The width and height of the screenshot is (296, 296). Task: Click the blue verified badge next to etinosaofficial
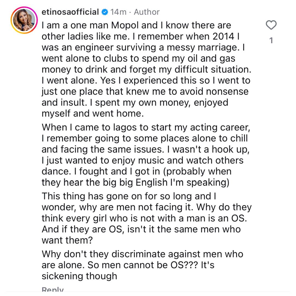click(x=105, y=12)
